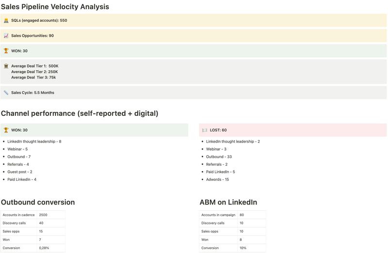The width and height of the screenshot is (388, 253).
Task: Select the ABM on LinkedIn heading
Action: tap(228, 202)
